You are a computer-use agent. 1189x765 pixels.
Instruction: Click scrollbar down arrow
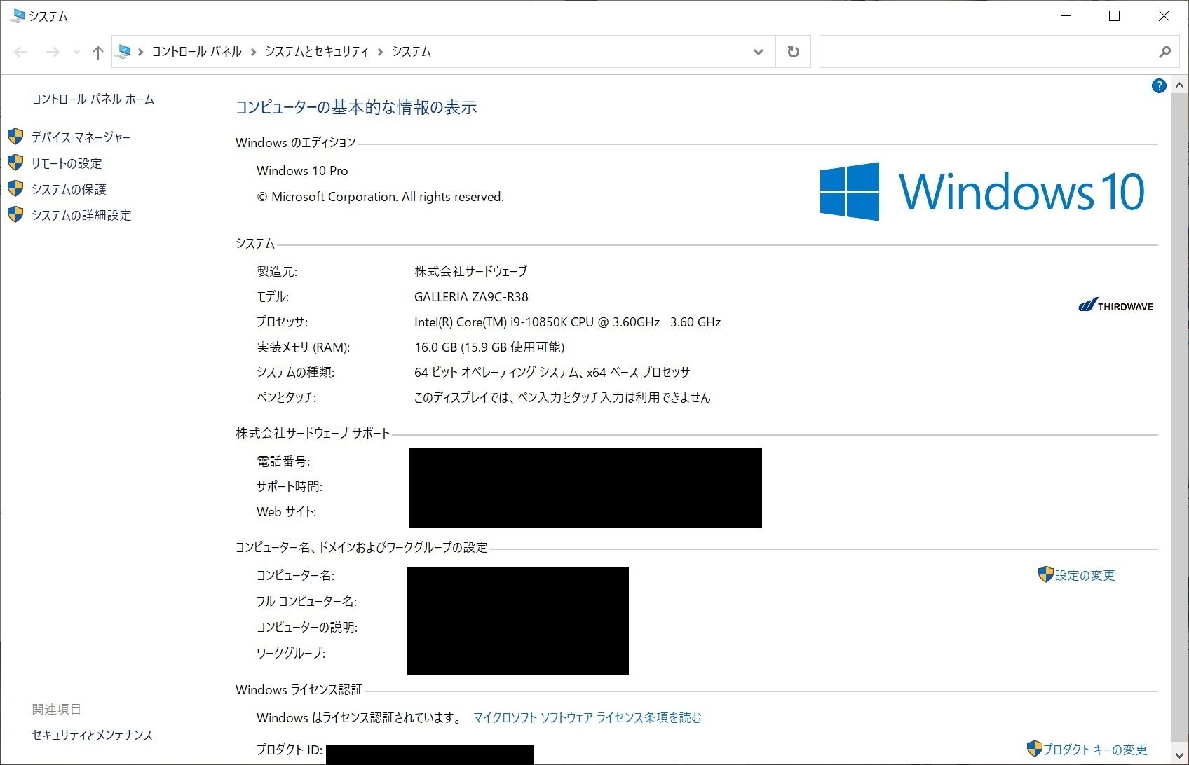1178,755
